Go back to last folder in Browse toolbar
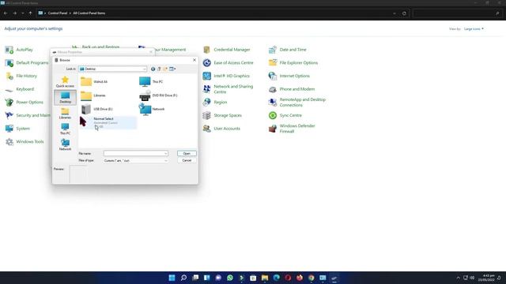The width and height of the screenshot is (506, 284). click(x=153, y=69)
